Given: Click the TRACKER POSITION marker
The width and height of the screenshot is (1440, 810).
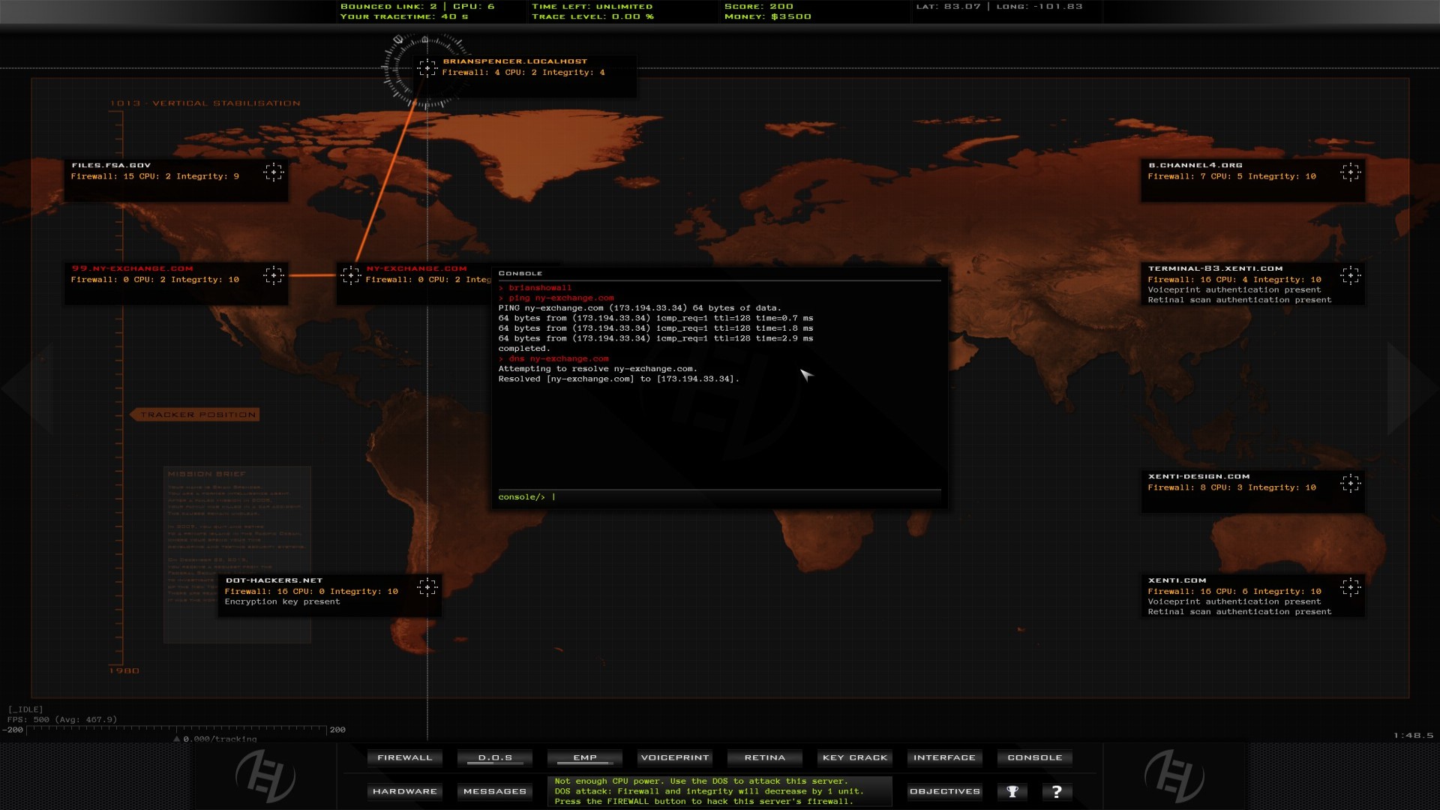Looking at the screenshot, I should click(195, 414).
